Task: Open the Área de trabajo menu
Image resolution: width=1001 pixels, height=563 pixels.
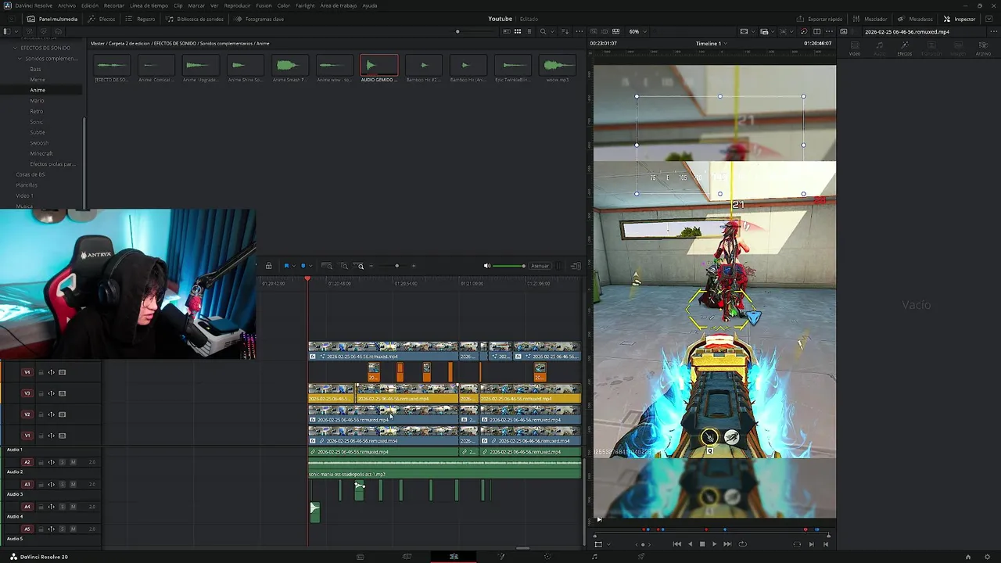Action: [x=339, y=5]
